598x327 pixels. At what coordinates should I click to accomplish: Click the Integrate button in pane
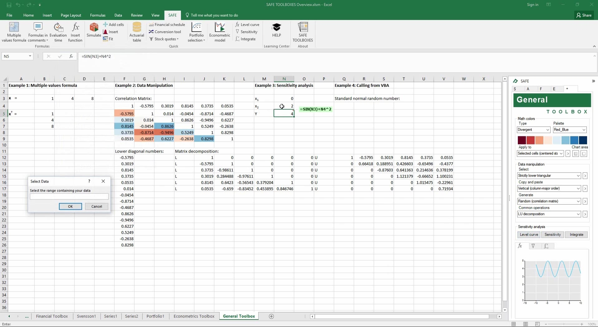click(x=576, y=235)
